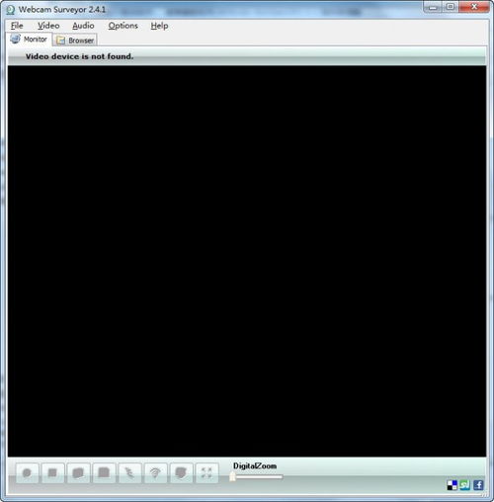
Task: Click the seventh icon, left of fullscreen
Action: (181, 473)
